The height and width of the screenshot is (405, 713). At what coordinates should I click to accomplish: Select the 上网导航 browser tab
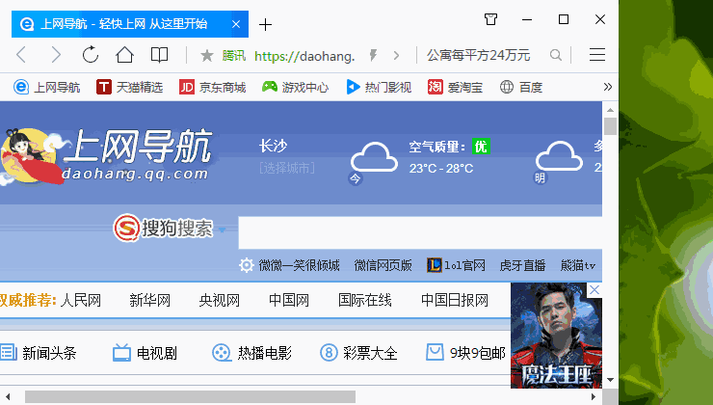click(130, 24)
